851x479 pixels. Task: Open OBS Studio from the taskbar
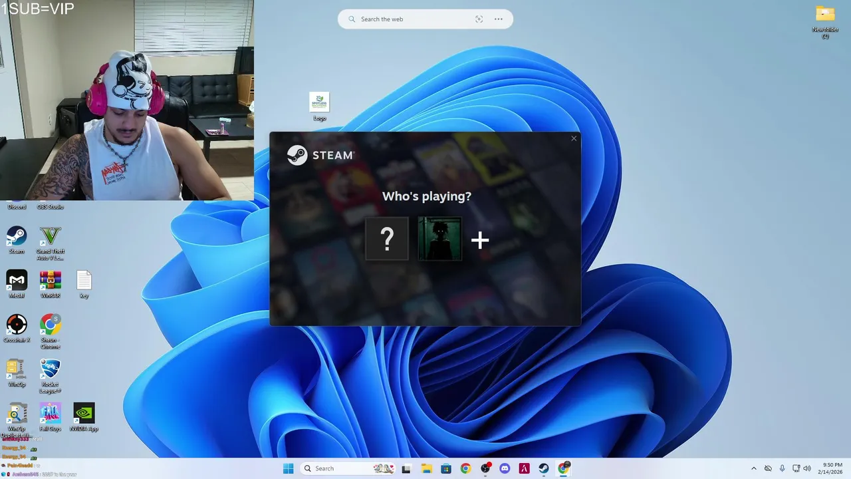tap(485, 468)
